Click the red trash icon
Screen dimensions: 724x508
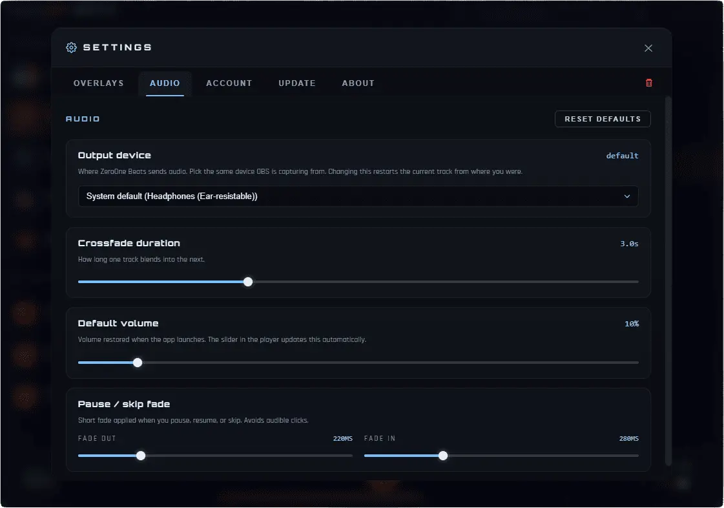pos(648,83)
